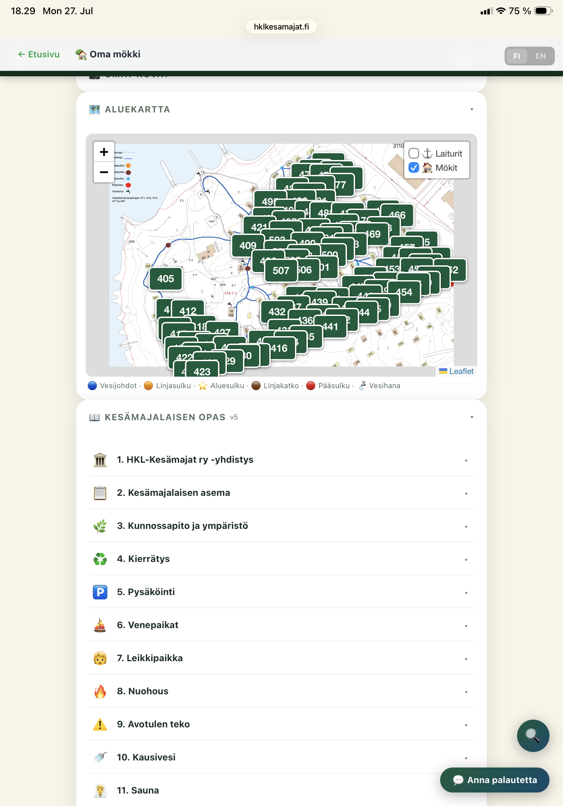Viewport: 563px width, 806px height.
Task: Click the KESÄMAJALAISEN OPAS heading
Action: tap(165, 418)
